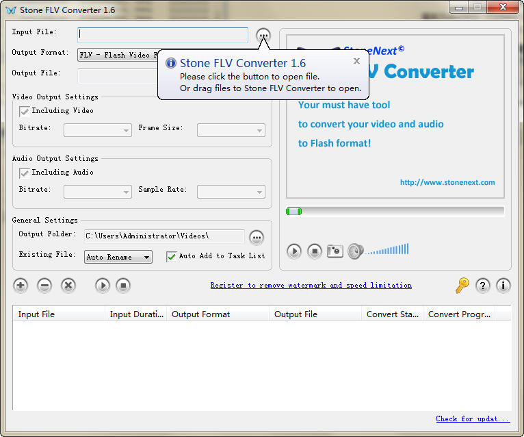This screenshot has width=524, height=437.
Task: Click the preview seek progress slider
Action: (x=395, y=211)
